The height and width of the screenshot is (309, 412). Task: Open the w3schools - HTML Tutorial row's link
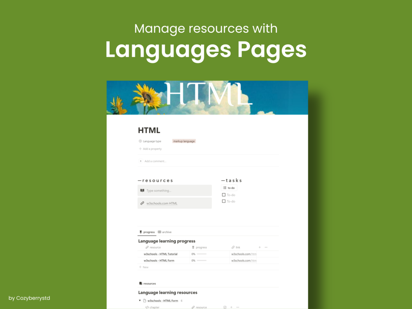(244, 254)
